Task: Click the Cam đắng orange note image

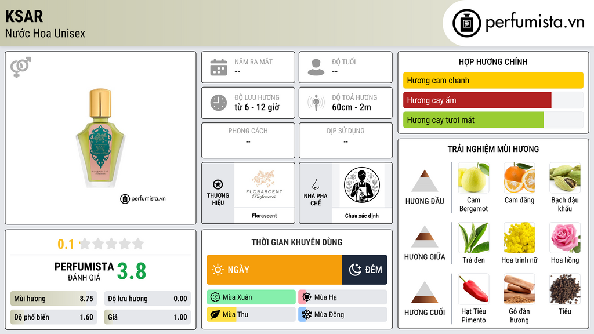Action: [x=519, y=178]
